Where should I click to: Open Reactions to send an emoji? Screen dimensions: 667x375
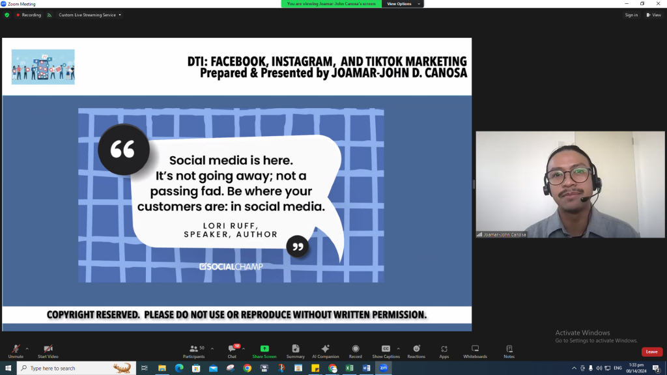[416, 352]
